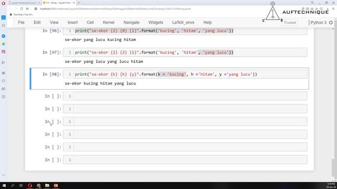
Task: Open Instagram in Opera sidebar
Action: [4, 52]
